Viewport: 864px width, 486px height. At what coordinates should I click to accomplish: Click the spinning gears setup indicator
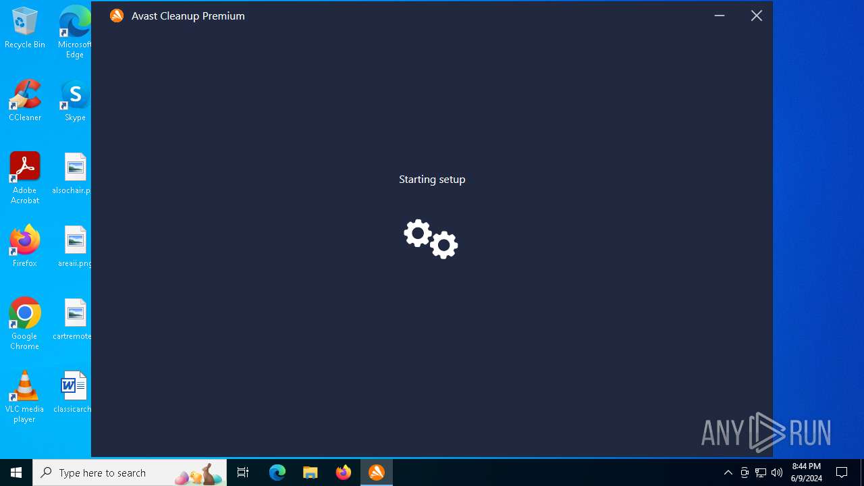pos(431,239)
